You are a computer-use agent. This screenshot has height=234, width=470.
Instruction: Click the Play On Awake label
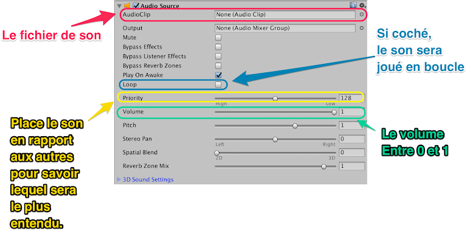click(143, 75)
